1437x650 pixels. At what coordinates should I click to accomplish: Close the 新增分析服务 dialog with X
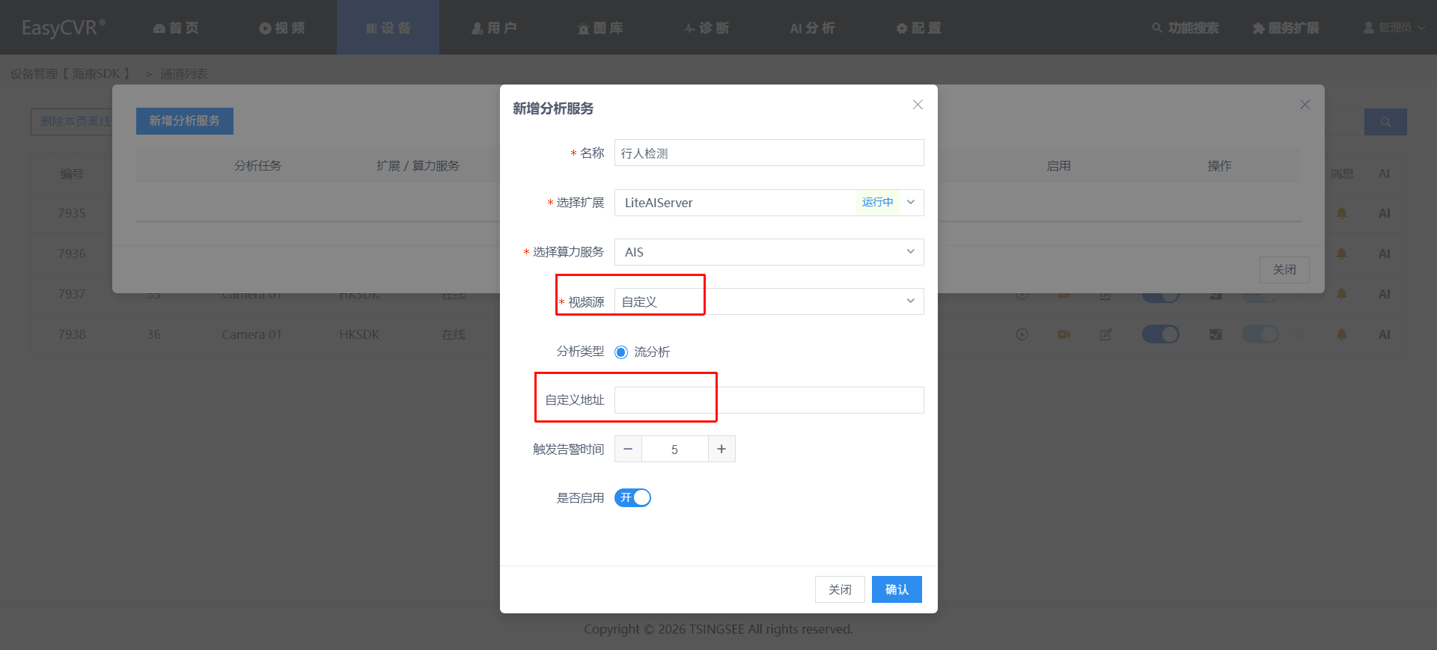tap(918, 105)
